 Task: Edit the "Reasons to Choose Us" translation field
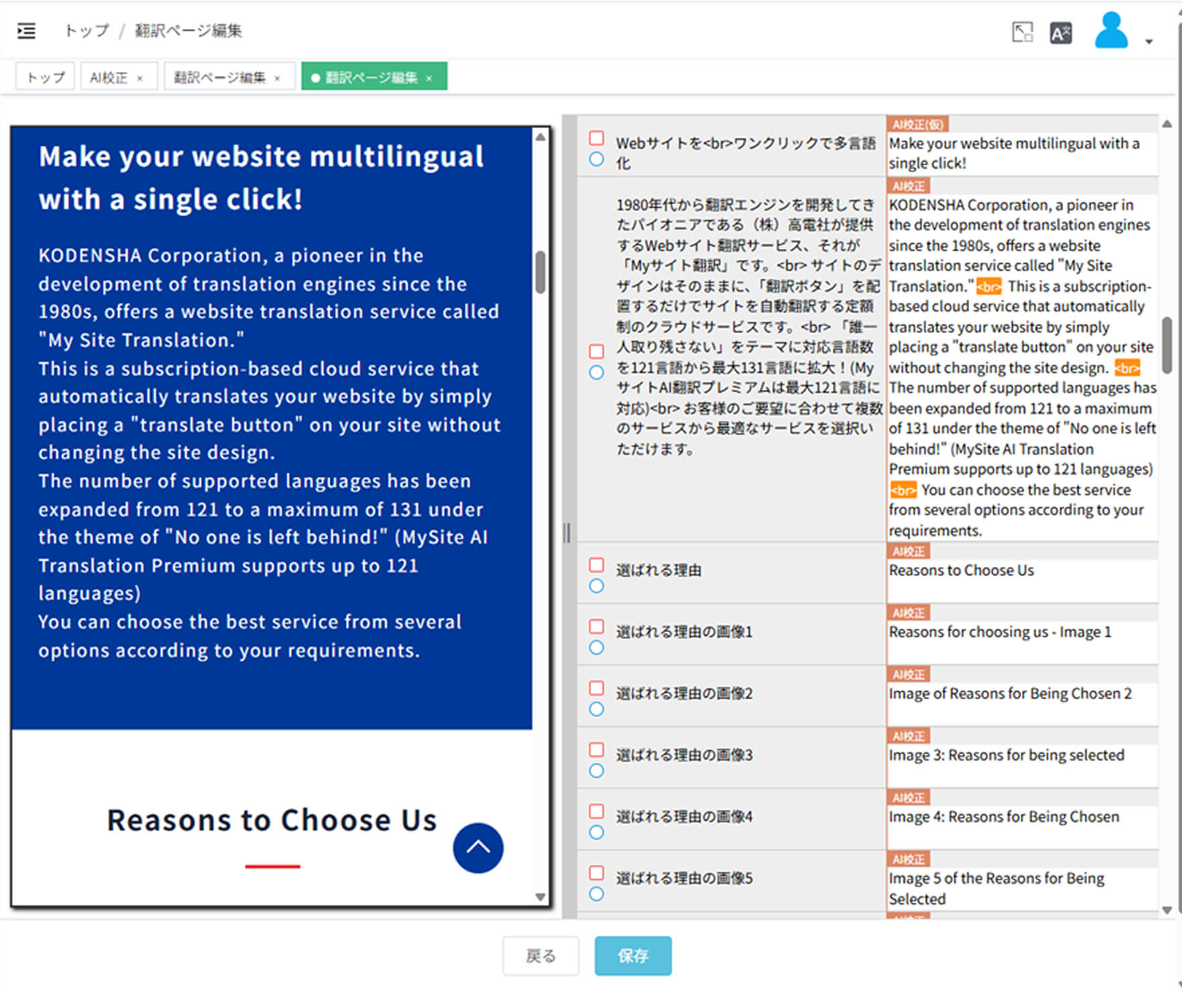1021,579
